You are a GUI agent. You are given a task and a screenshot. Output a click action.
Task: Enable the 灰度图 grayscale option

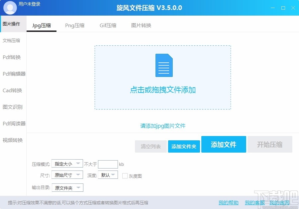point(125,176)
